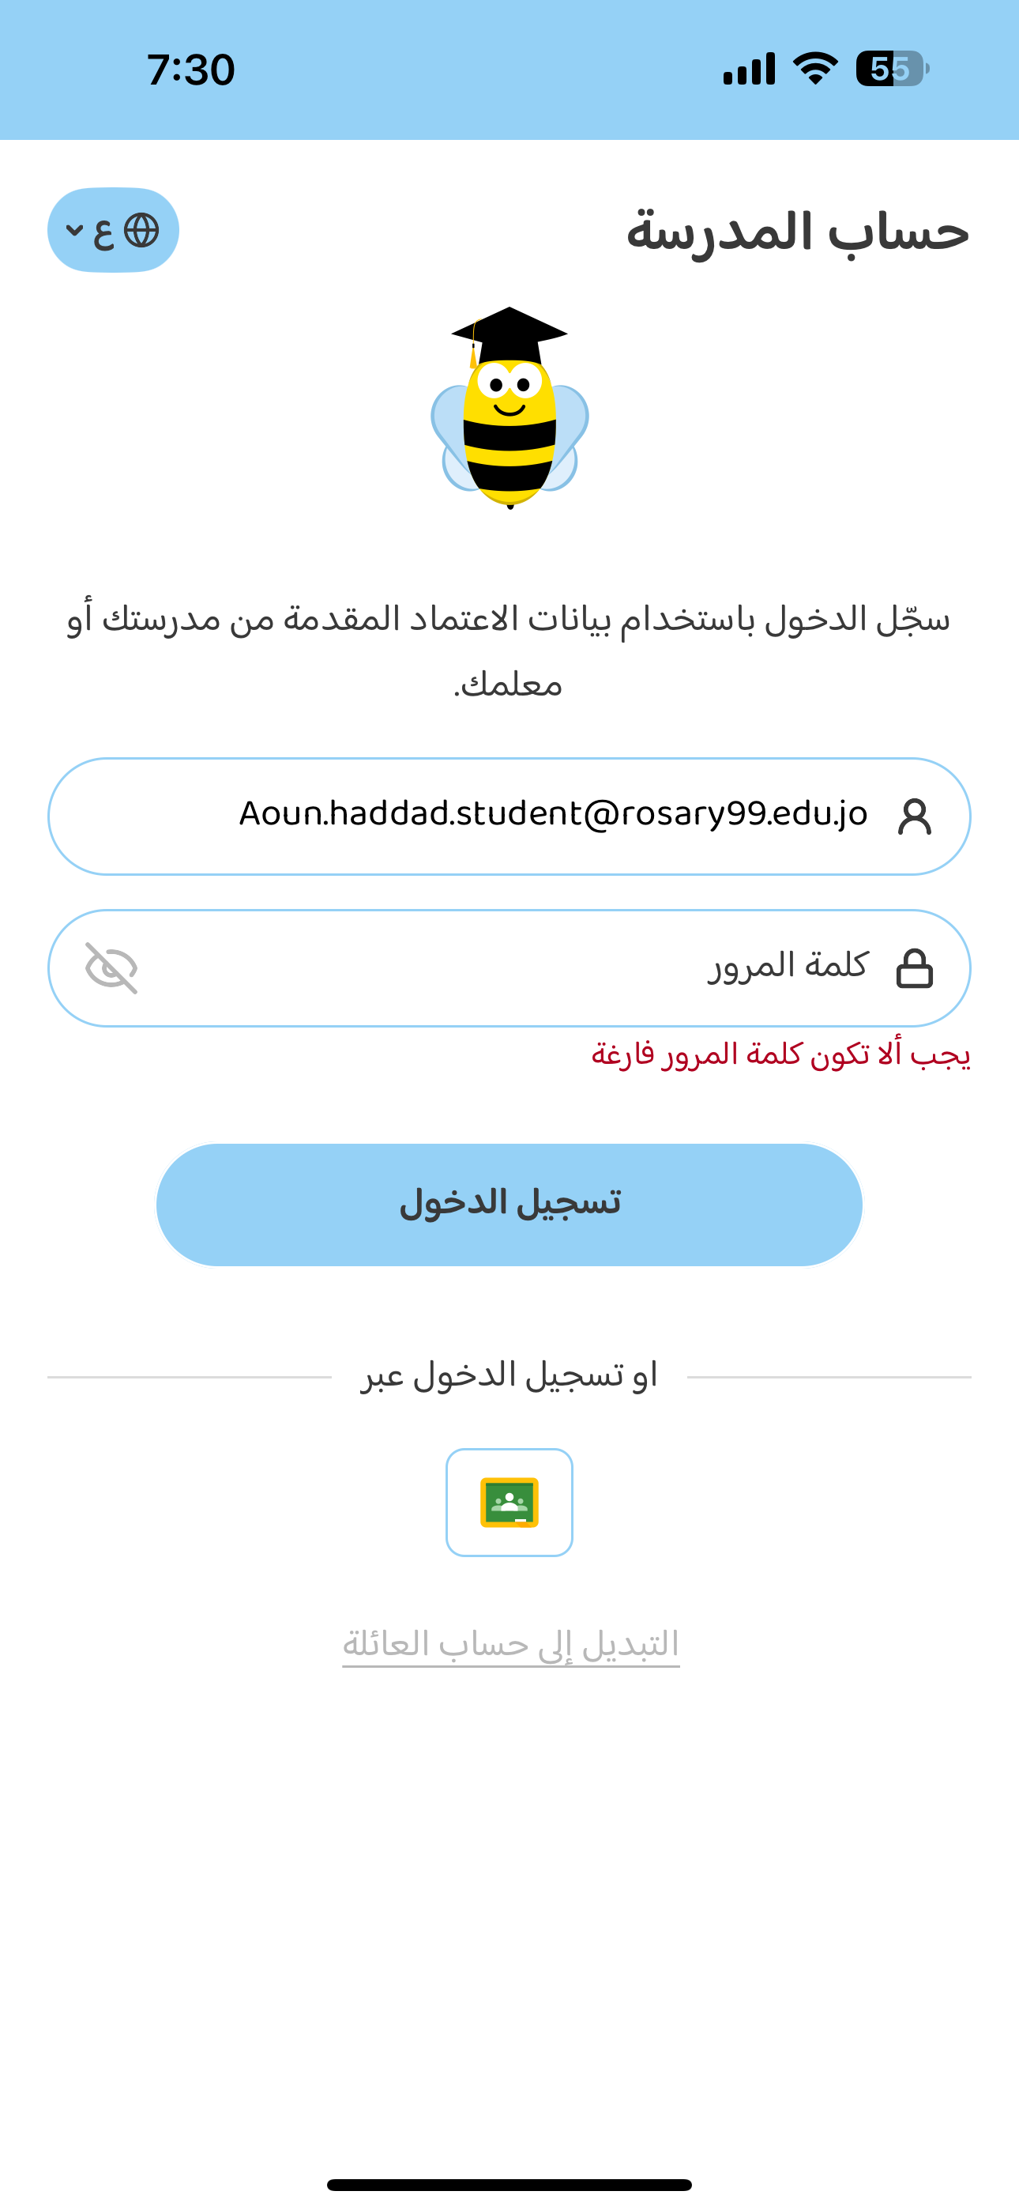Tap the cellular signal bars icon

point(749,69)
